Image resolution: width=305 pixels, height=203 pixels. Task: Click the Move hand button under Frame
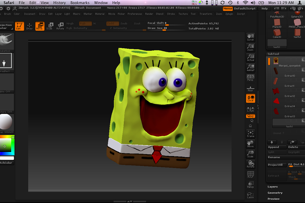(250, 144)
